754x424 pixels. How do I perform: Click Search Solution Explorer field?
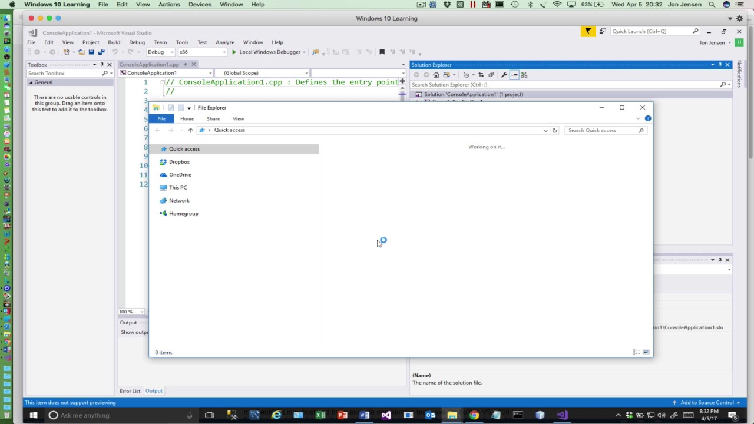(571, 85)
